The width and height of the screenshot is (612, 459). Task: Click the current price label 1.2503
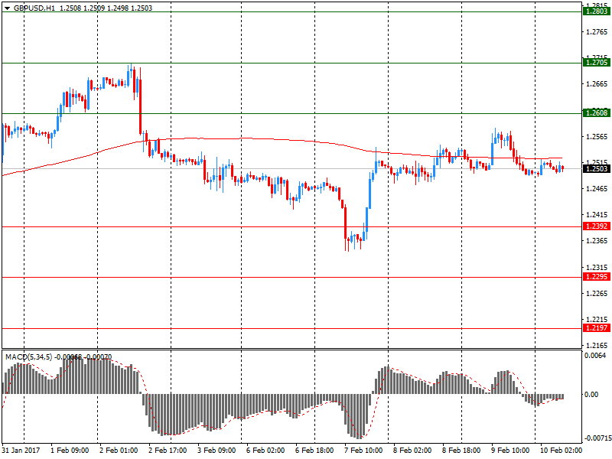pyautogui.click(x=597, y=168)
